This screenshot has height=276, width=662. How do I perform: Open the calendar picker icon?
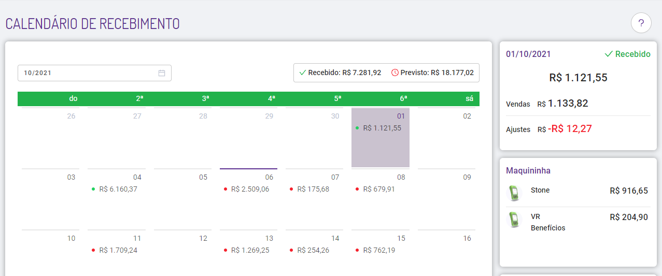162,73
